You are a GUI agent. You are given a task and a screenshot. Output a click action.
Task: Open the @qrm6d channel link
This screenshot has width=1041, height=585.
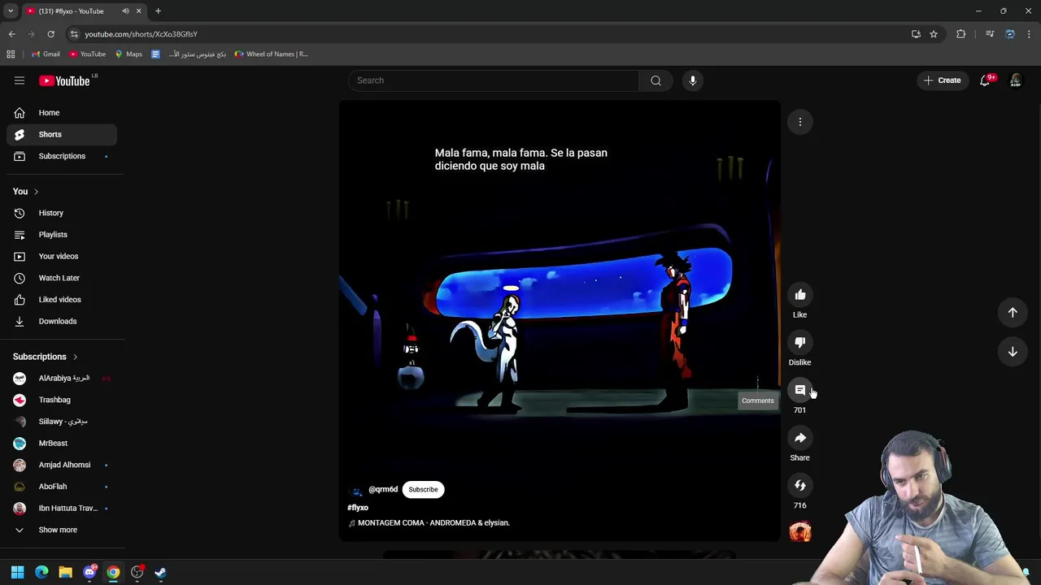pos(383,490)
